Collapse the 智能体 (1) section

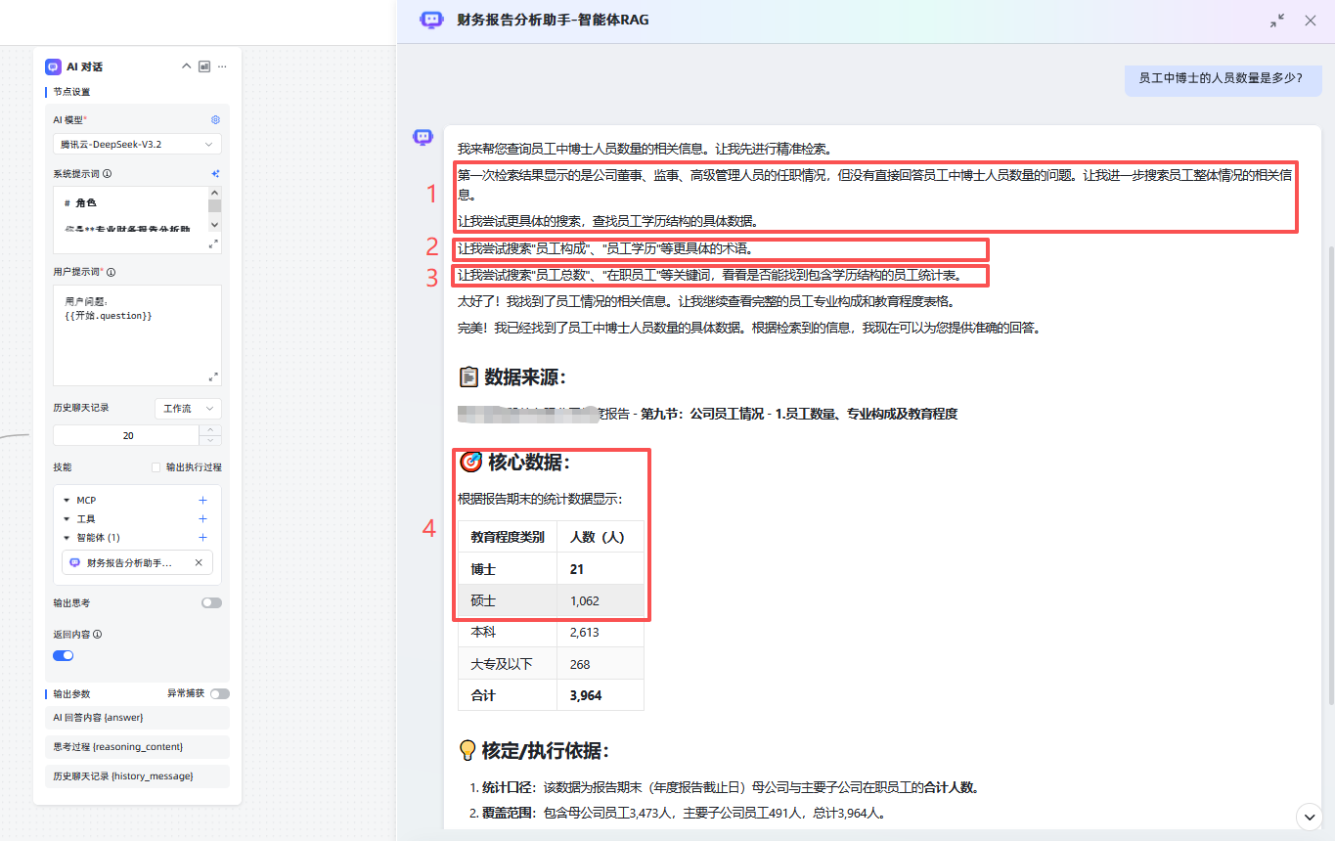tap(66, 537)
